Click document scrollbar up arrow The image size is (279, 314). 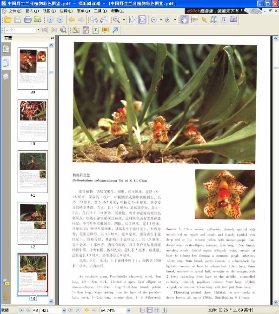(x=276, y=38)
